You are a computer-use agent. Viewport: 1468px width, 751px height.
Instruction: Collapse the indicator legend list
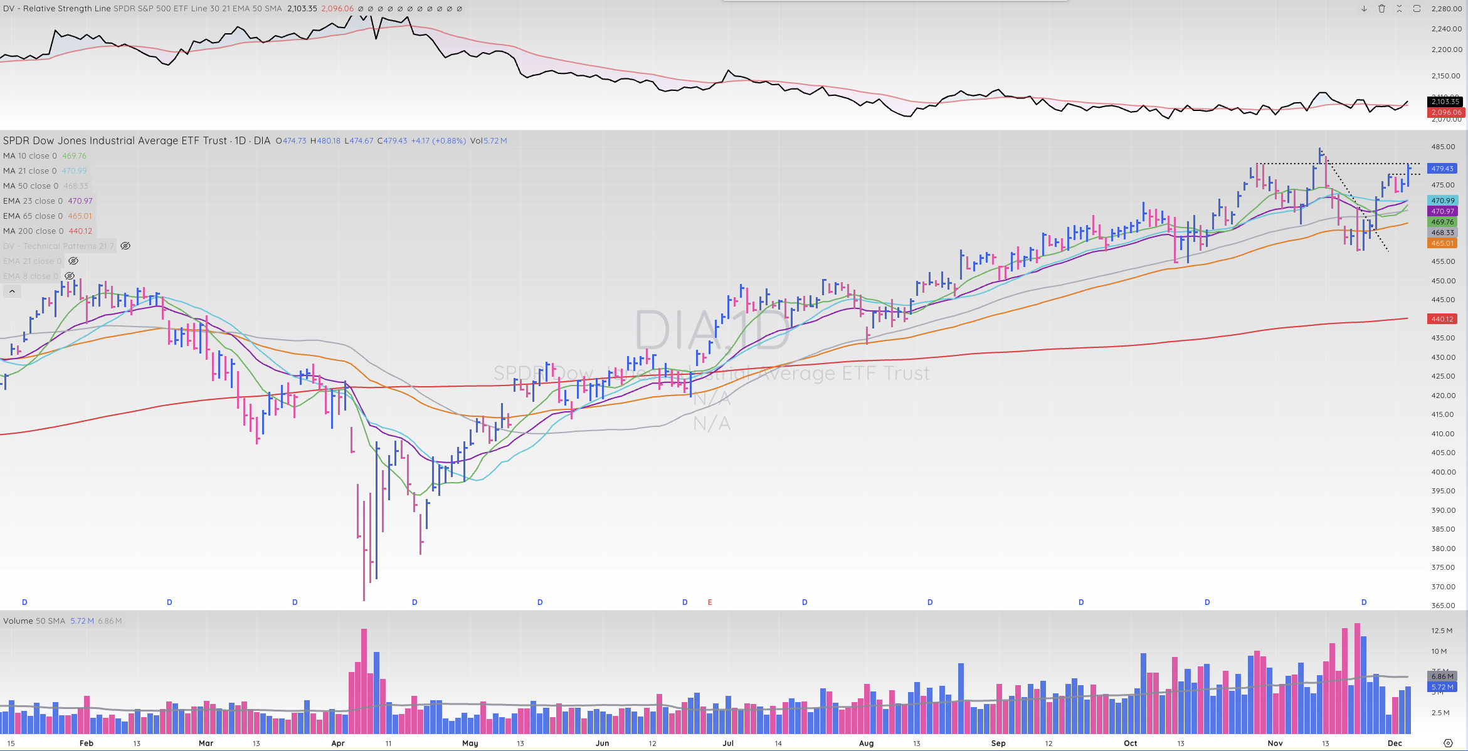pyautogui.click(x=12, y=291)
